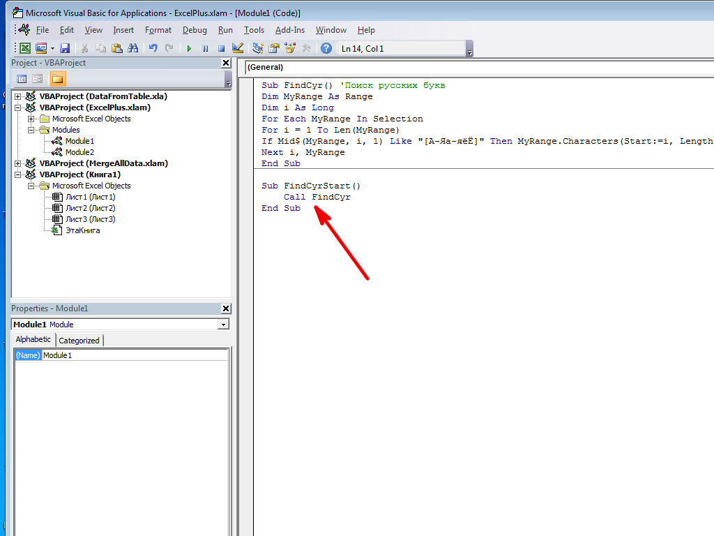This screenshot has width=714, height=536.
Task: Select ЭтаКнига workbook object
Action: coord(83,230)
